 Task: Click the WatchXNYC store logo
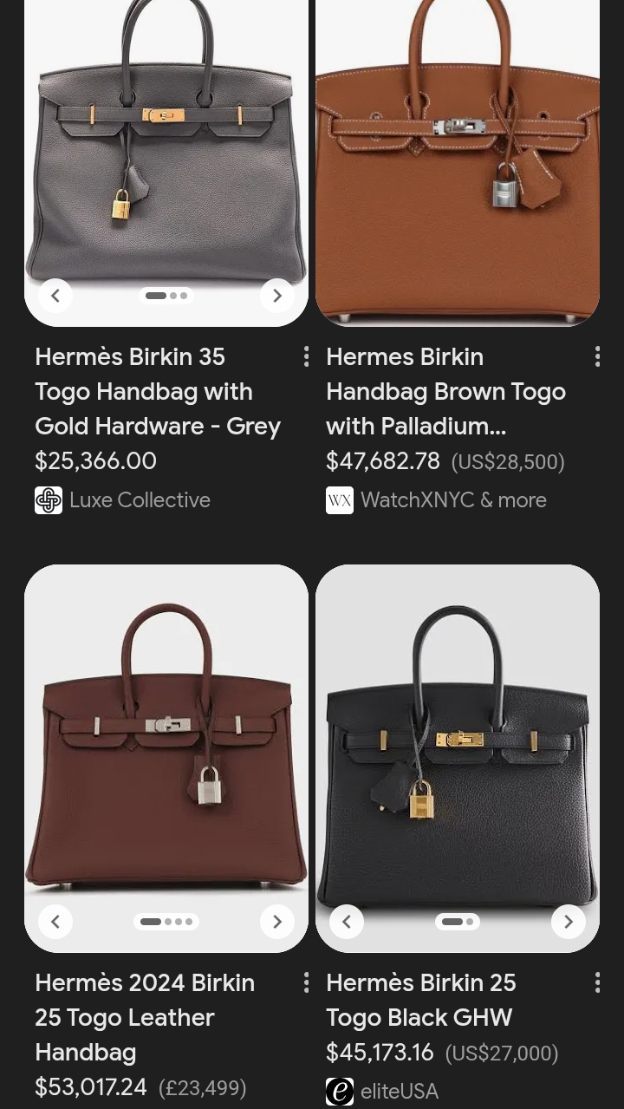point(340,500)
